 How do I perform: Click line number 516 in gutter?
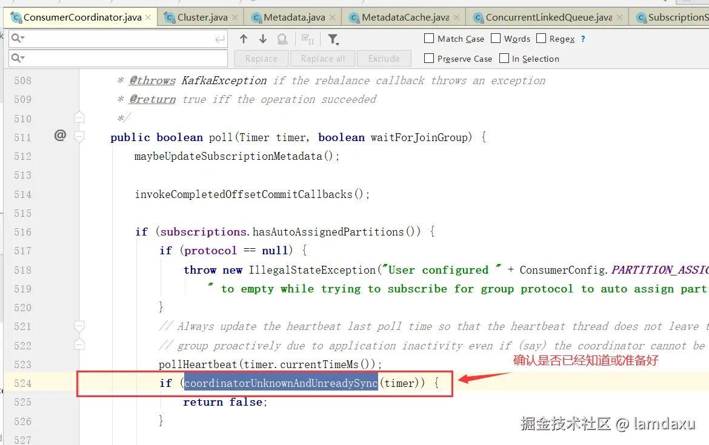(x=22, y=232)
